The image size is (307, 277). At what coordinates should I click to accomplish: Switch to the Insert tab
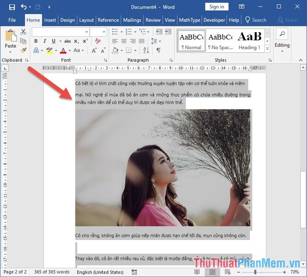coord(50,20)
